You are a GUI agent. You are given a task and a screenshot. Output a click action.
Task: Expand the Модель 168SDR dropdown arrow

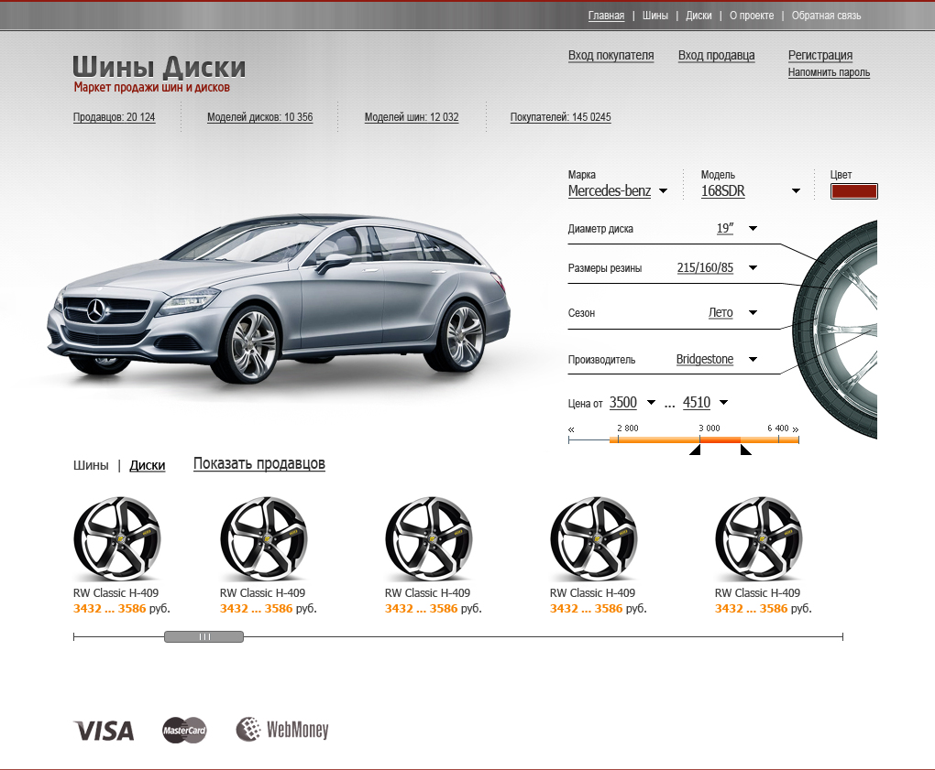point(796,191)
